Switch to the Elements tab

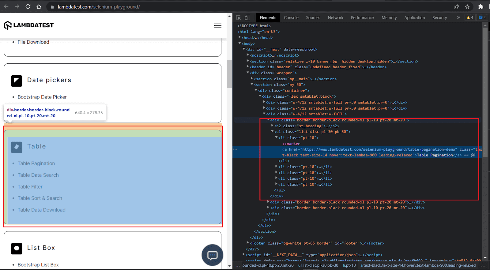click(268, 17)
